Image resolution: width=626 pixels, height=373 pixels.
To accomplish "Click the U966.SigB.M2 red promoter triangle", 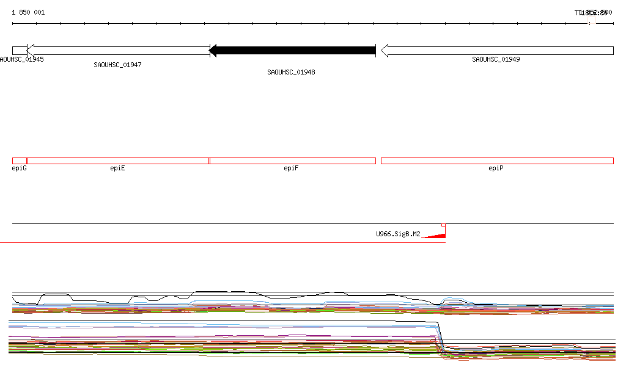I will tap(435, 235).
